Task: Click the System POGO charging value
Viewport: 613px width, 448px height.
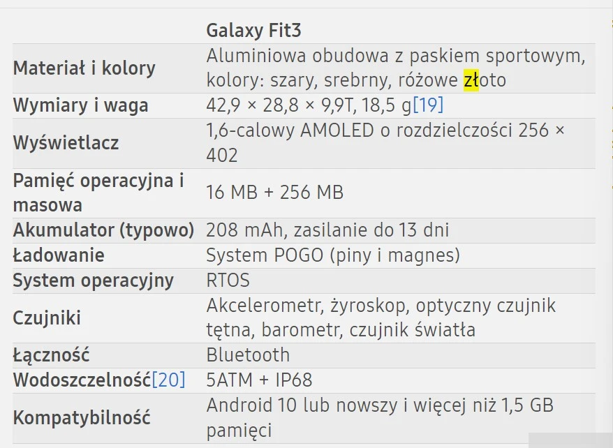Action: point(333,255)
